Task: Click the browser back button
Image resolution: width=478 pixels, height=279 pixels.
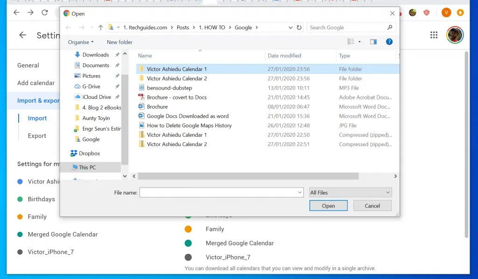Action: [16, 13]
